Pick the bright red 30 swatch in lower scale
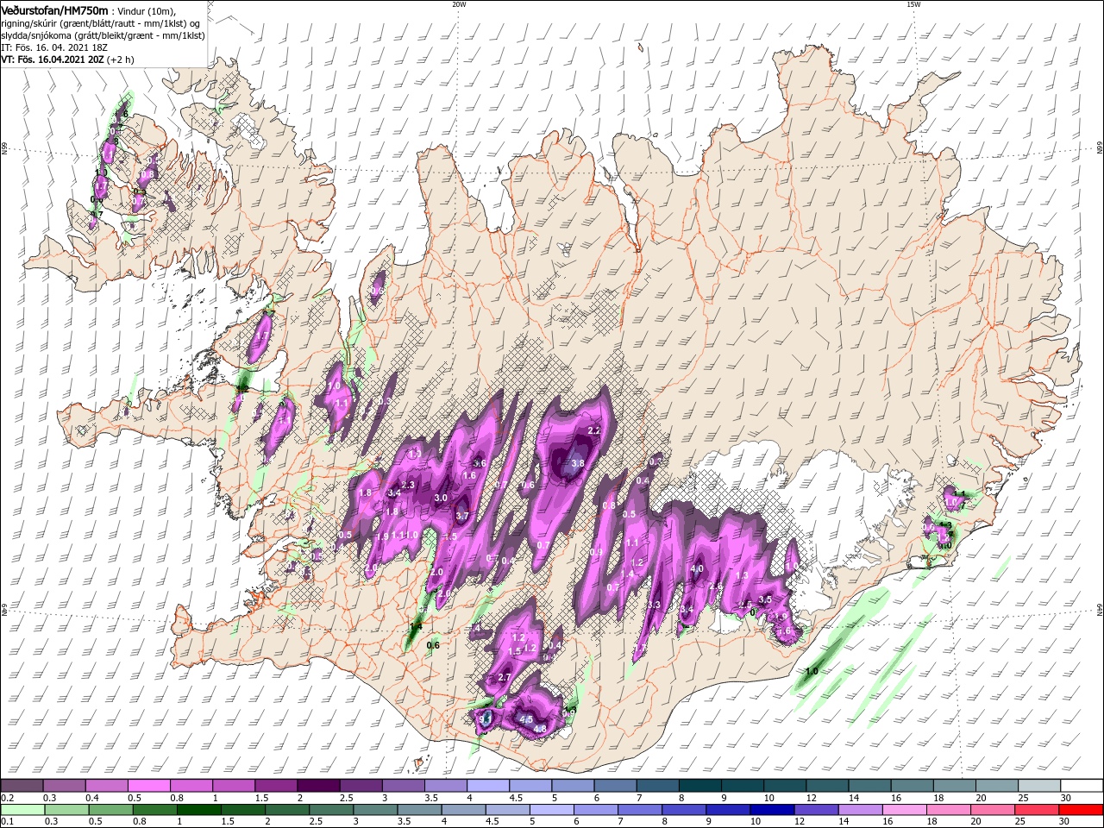This screenshot has width=1104, height=828. tap(1082, 810)
